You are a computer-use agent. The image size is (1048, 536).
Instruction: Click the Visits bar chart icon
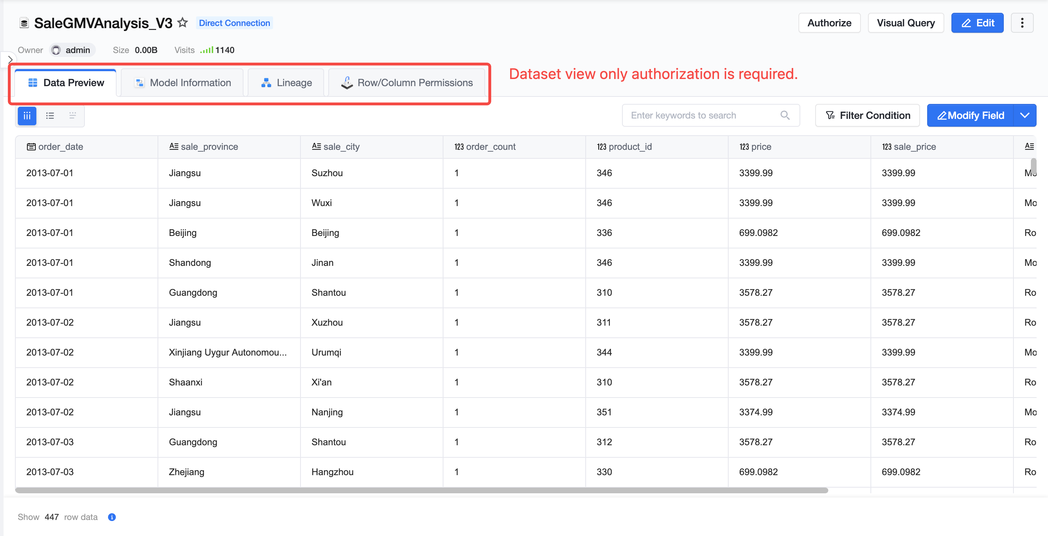point(207,50)
